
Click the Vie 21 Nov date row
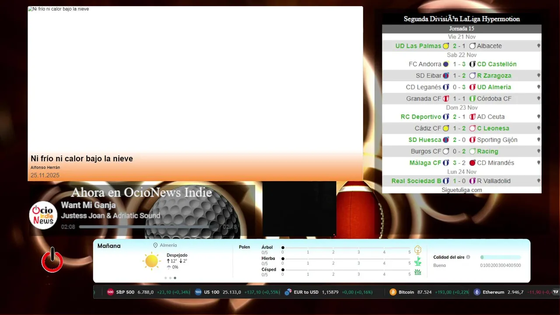tap(462, 37)
